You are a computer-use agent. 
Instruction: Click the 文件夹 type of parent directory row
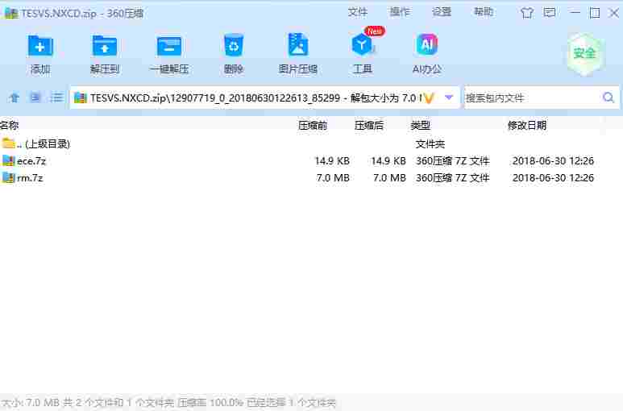(x=430, y=143)
